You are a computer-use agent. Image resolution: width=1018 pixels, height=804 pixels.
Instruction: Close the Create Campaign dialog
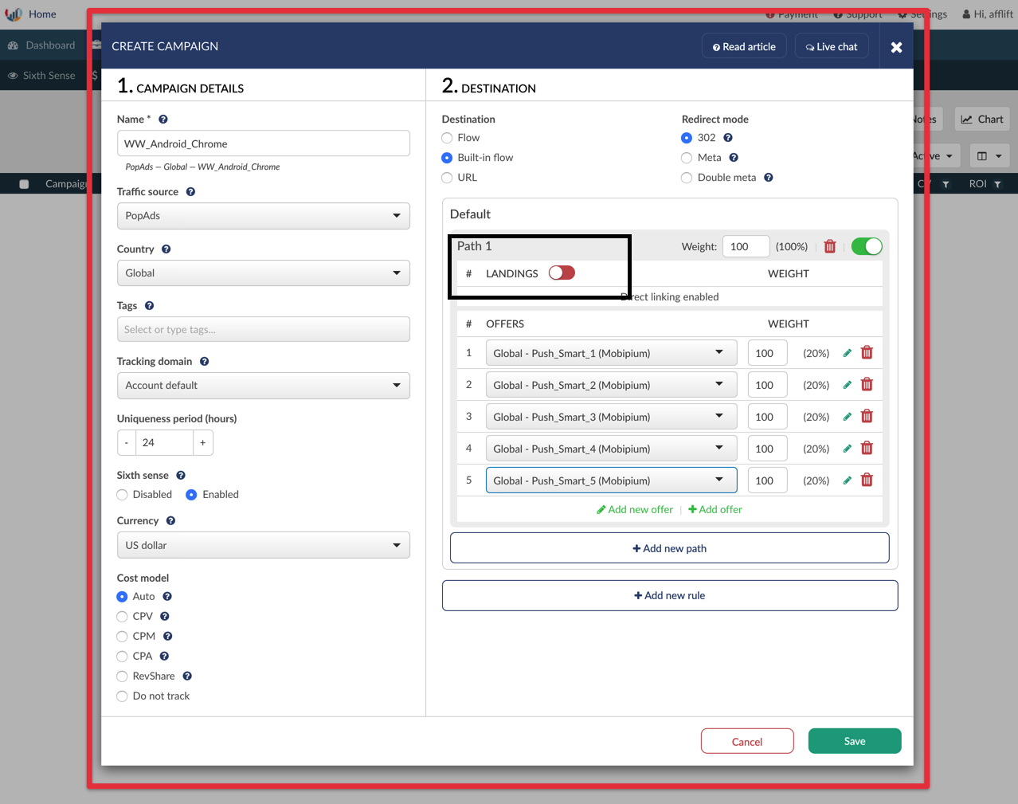click(896, 47)
